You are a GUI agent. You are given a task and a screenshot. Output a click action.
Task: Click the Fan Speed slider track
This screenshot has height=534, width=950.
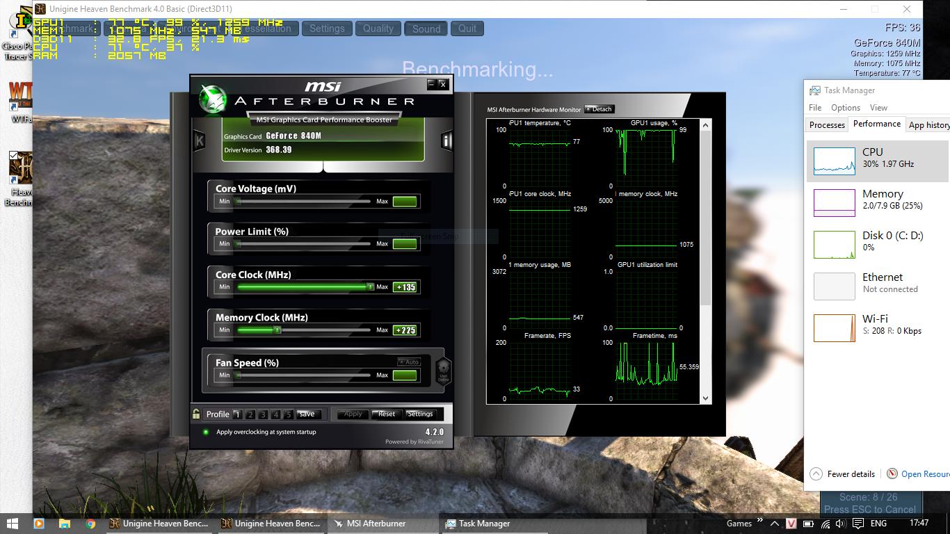[303, 375]
